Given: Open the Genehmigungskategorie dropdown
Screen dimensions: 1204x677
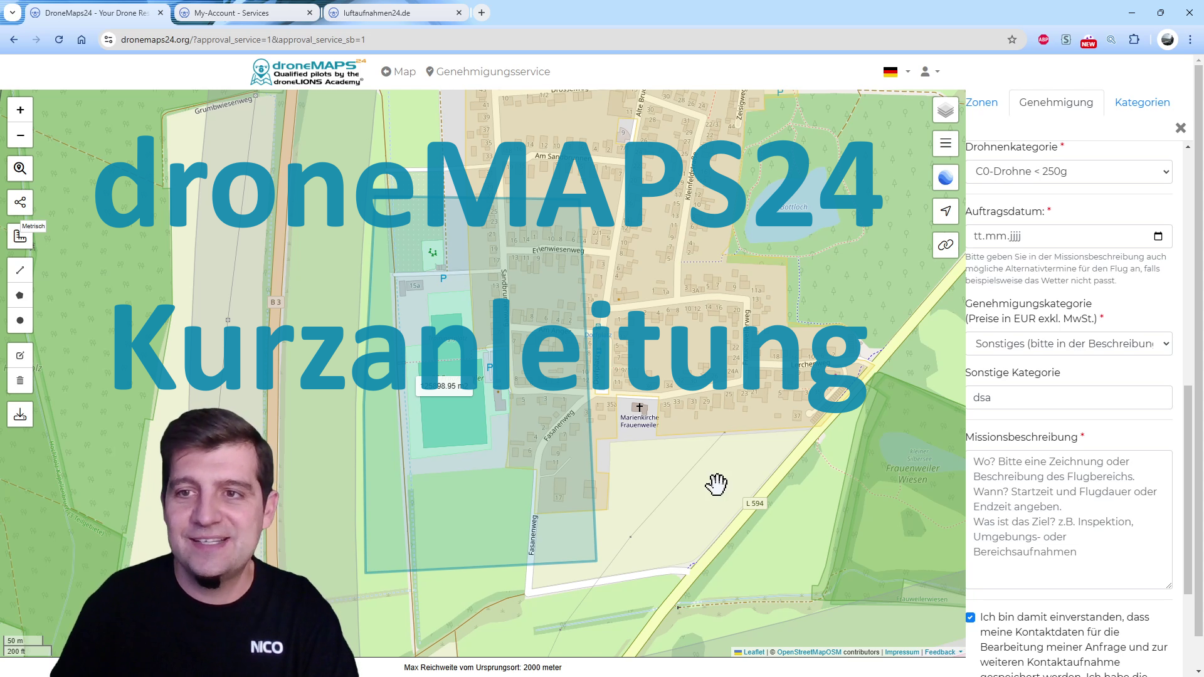Looking at the screenshot, I should [1069, 344].
